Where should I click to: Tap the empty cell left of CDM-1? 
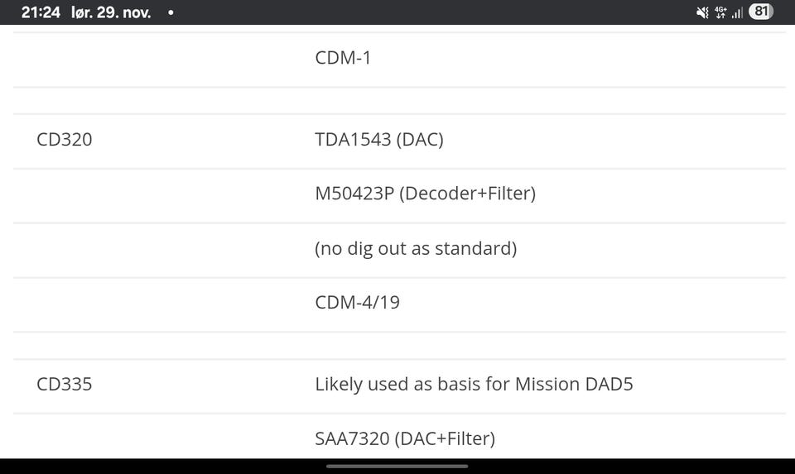[x=157, y=59]
